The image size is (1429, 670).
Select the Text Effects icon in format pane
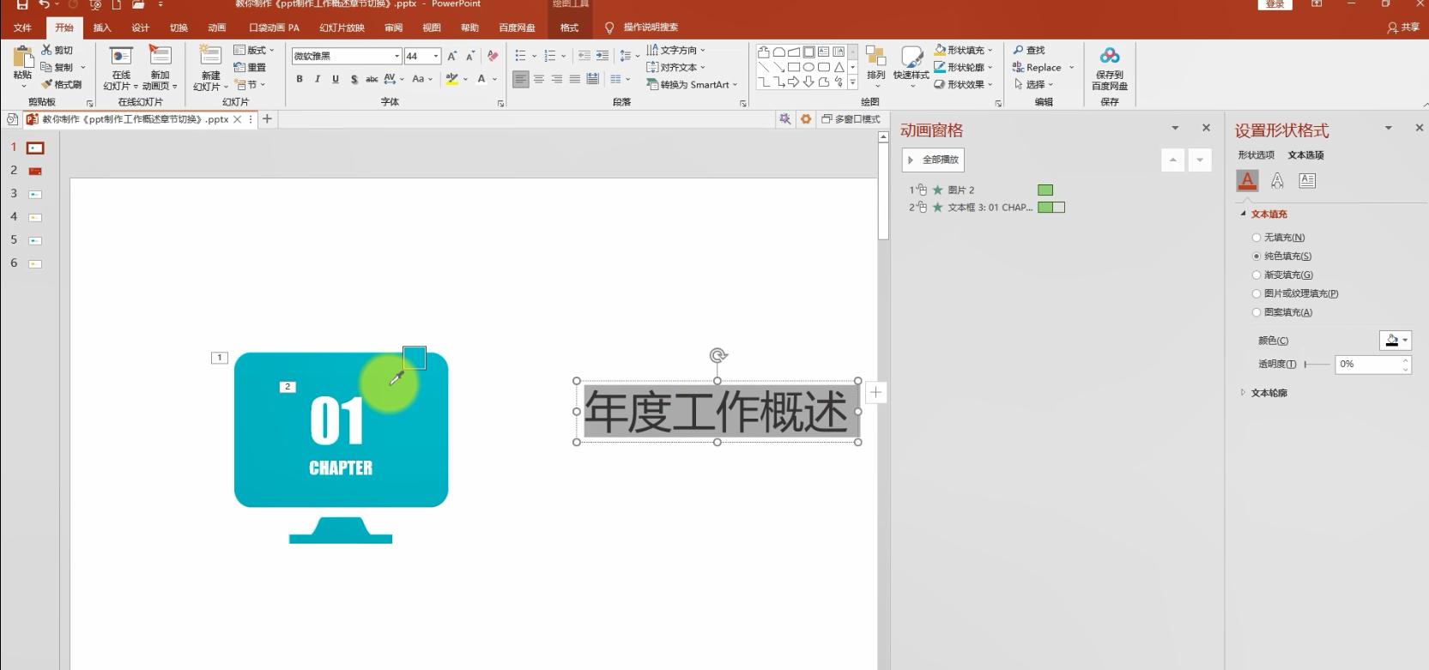[1277, 180]
